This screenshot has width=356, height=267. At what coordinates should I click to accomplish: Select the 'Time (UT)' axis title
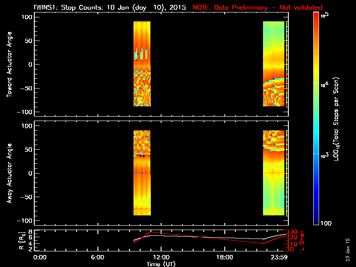(161, 264)
